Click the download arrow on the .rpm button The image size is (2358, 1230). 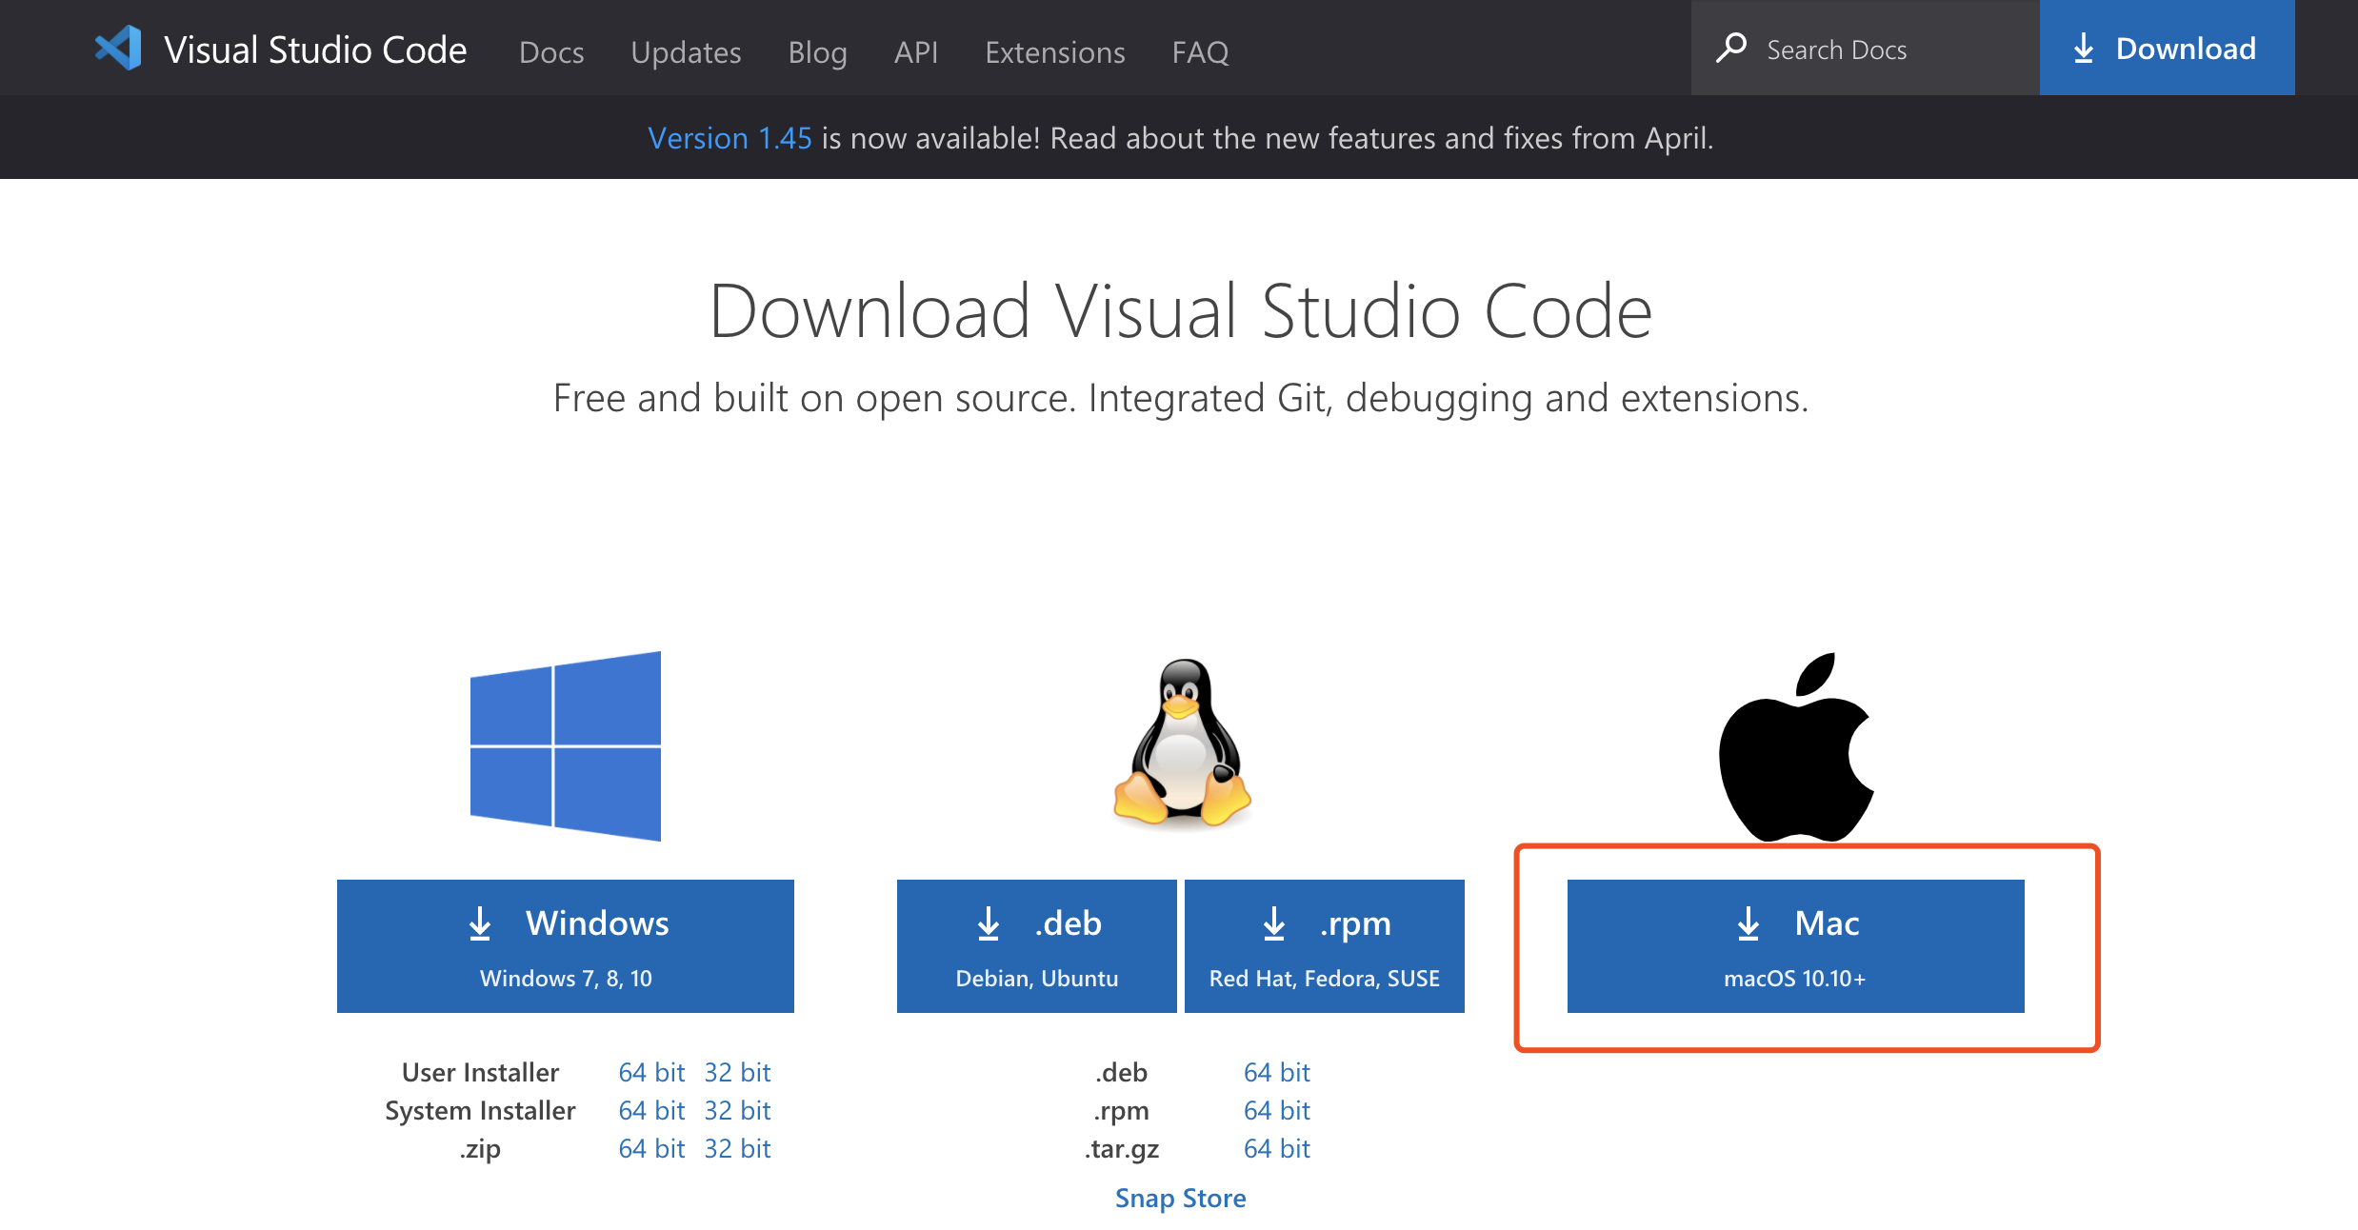pyautogui.click(x=1273, y=922)
